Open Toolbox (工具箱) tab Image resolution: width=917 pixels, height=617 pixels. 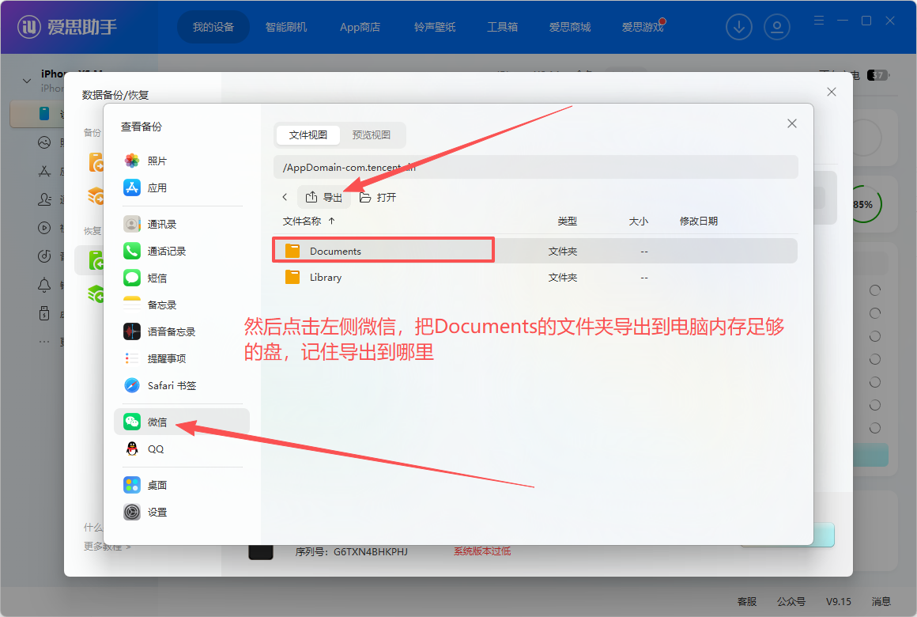point(502,27)
